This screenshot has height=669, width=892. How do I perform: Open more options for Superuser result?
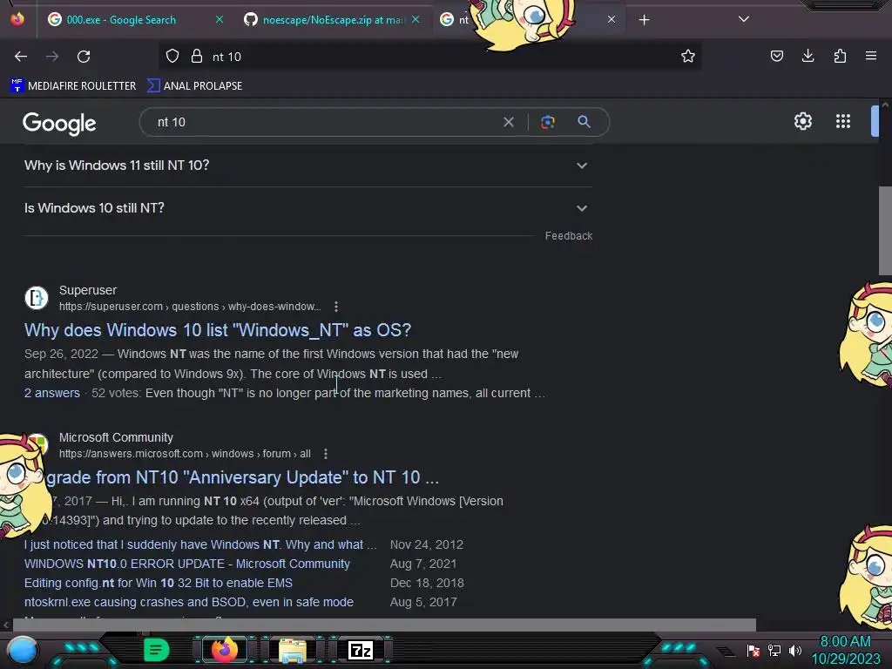(336, 307)
